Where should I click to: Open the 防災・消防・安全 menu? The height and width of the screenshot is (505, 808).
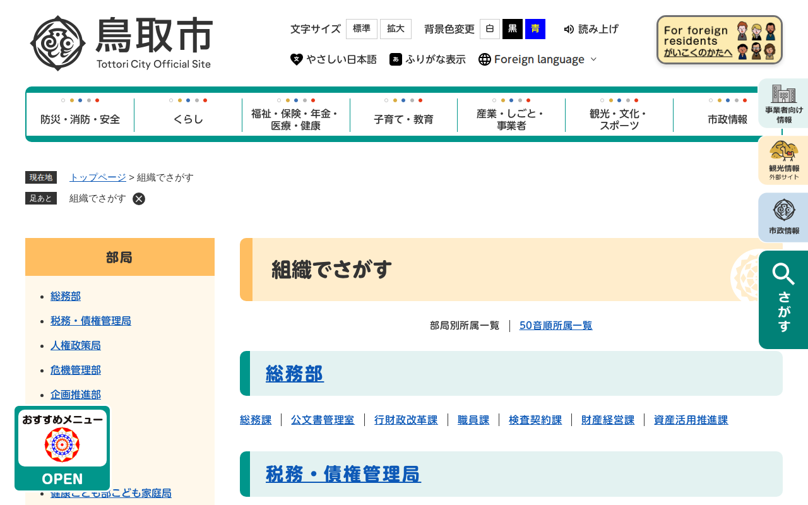[x=80, y=115]
